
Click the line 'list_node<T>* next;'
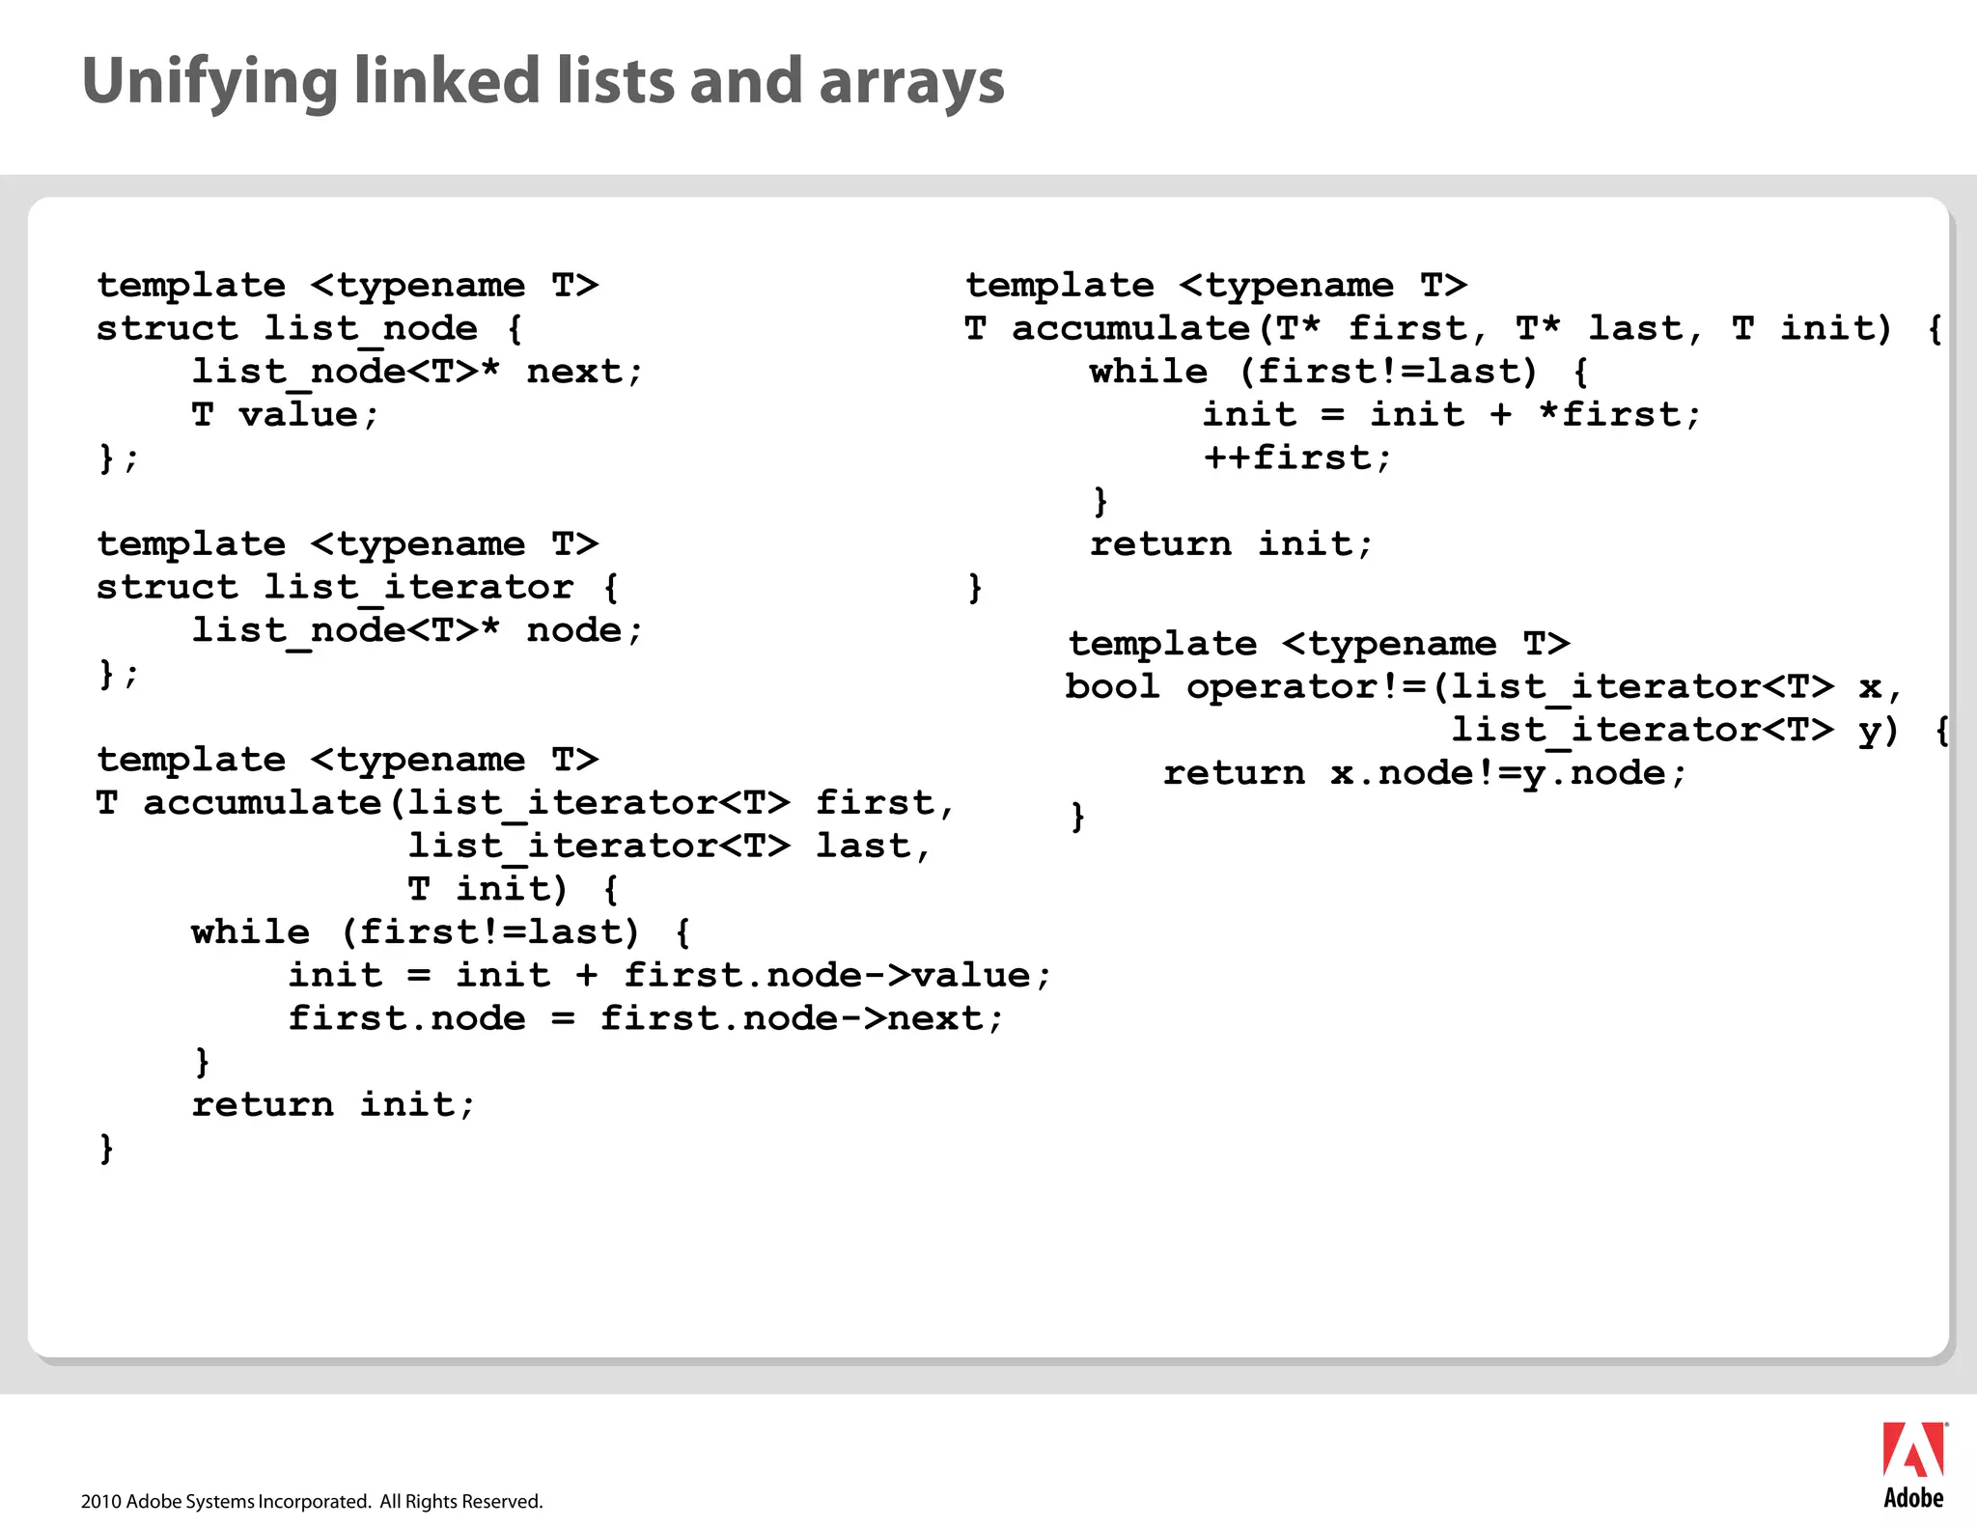[417, 372]
